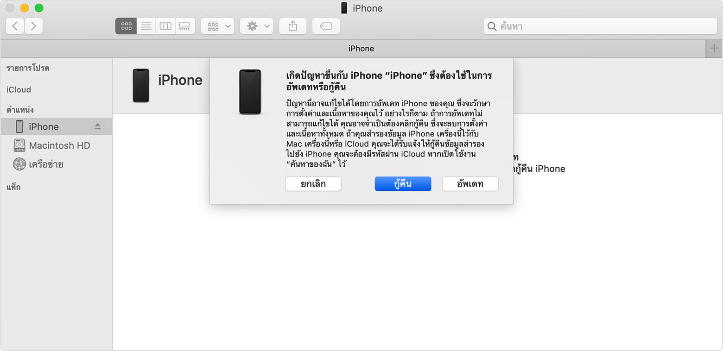
Task: Open the Edit Tags toolbar button
Action: [326, 26]
